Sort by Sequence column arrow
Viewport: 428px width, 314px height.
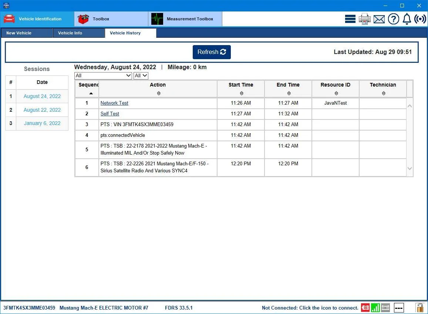[x=91, y=93]
